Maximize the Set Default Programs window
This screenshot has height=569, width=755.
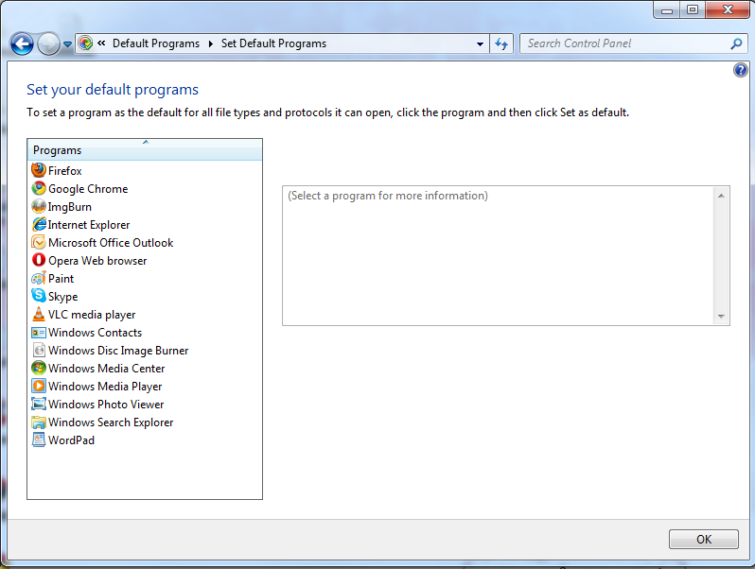tap(693, 9)
